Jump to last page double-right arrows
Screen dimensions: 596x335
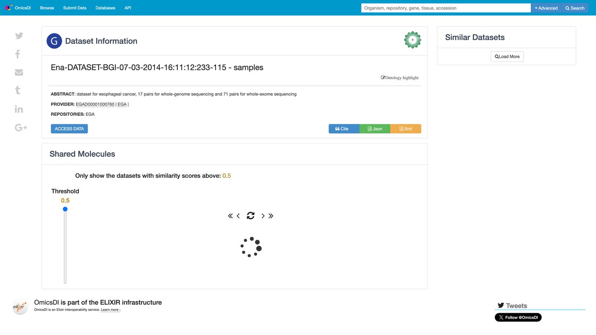tap(271, 216)
